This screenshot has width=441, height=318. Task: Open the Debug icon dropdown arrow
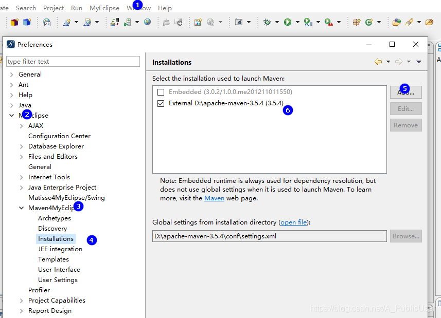[x=277, y=22]
